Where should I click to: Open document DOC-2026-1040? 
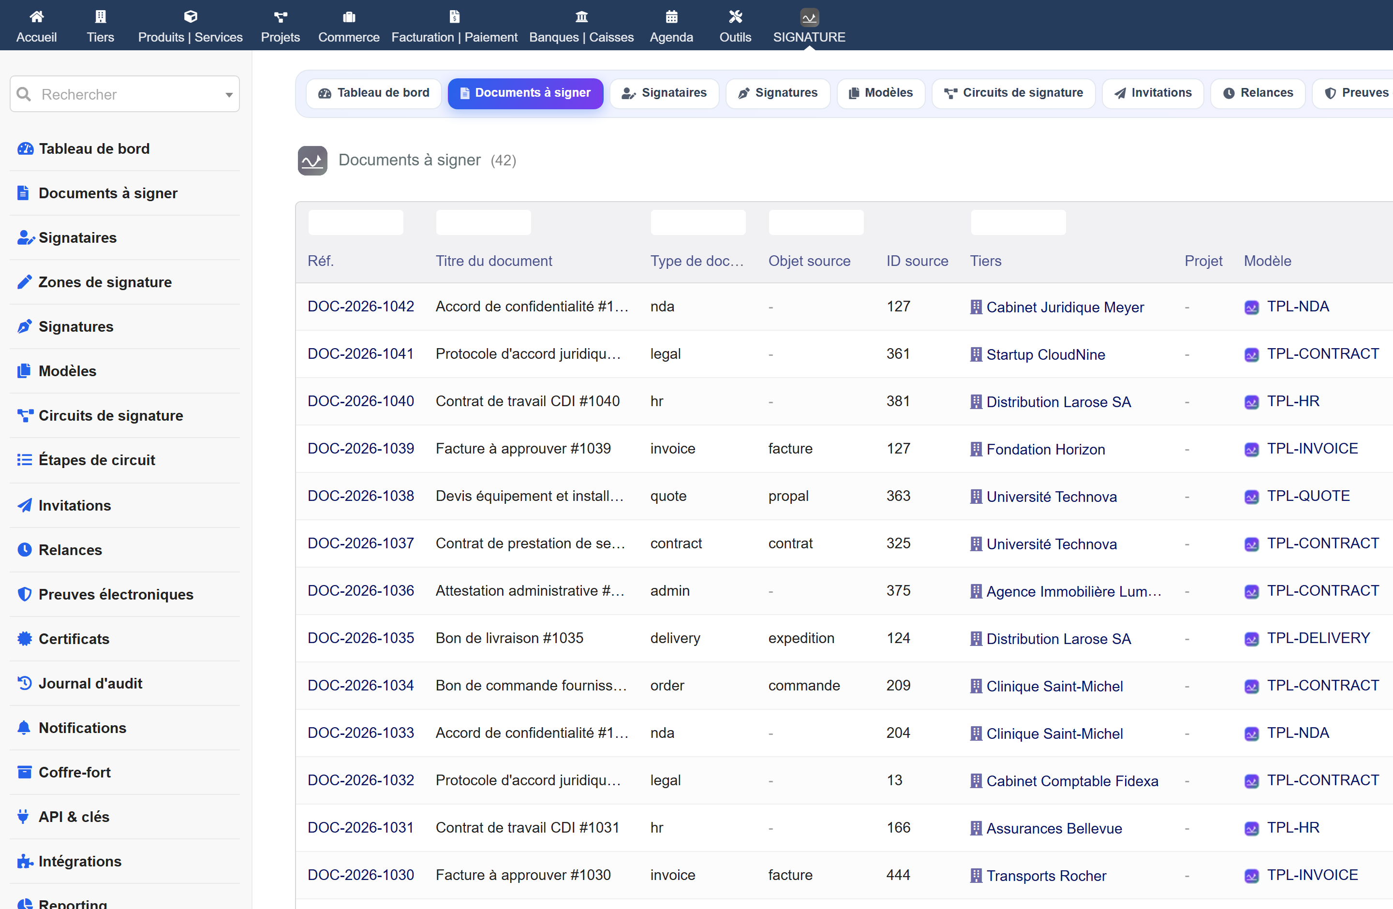tap(360, 401)
